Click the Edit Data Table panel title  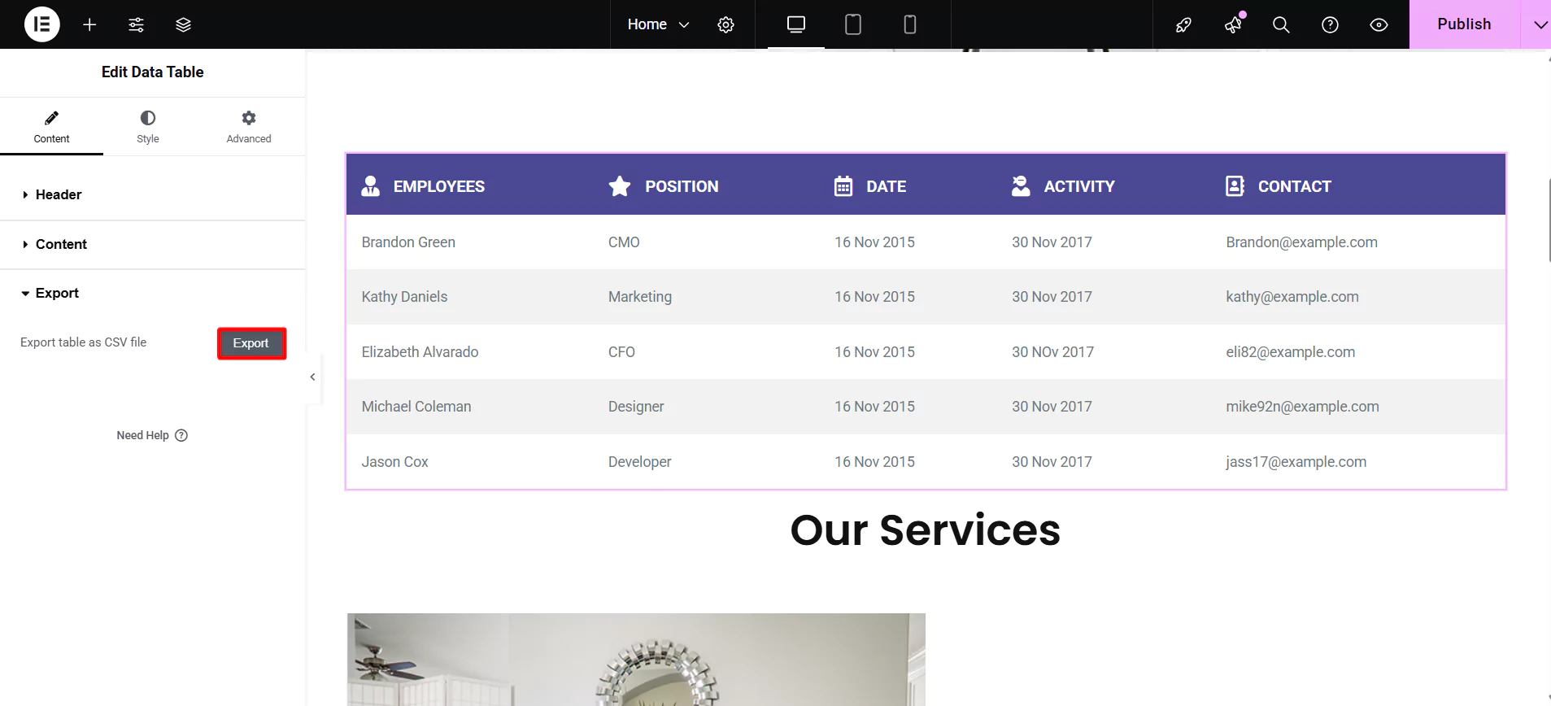click(153, 72)
